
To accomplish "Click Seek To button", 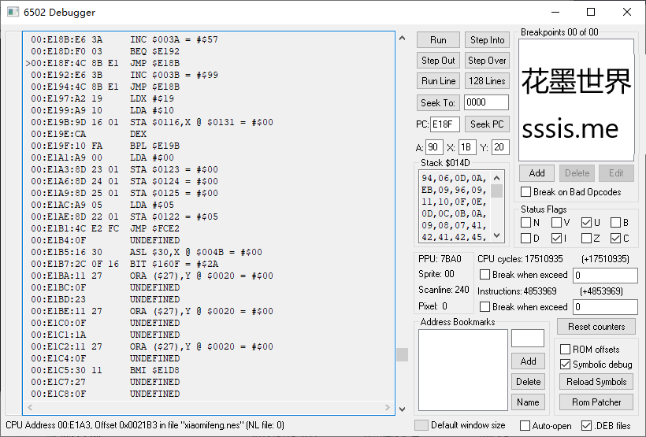I will click(438, 102).
